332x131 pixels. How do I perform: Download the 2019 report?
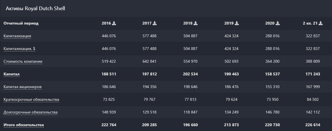[236, 23]
